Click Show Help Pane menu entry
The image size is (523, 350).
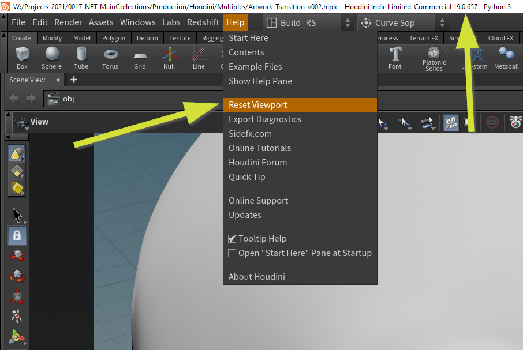(x=300, y=81)
